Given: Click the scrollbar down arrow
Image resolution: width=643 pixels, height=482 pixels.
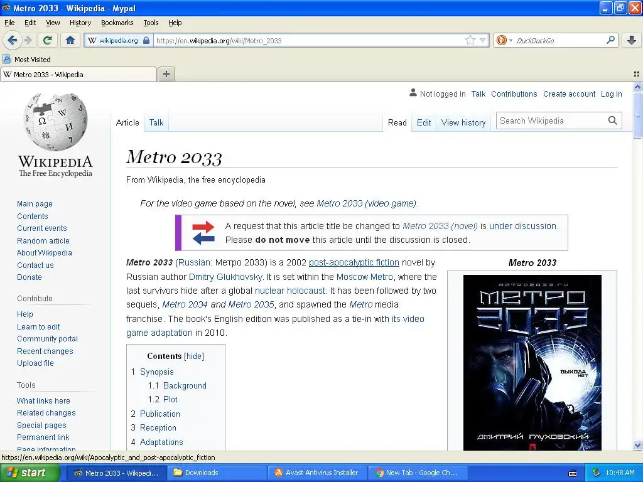Looking at the screenshot, I should [637, 445].
